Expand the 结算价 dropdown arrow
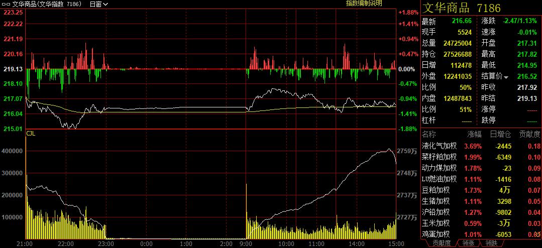Image resolution: width=542 pixels, height=248 pixels. pyautogui.click(x=506, y=77)
